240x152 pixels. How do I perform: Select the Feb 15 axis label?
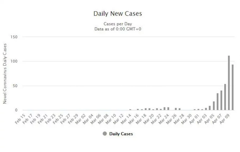point(20,119)
